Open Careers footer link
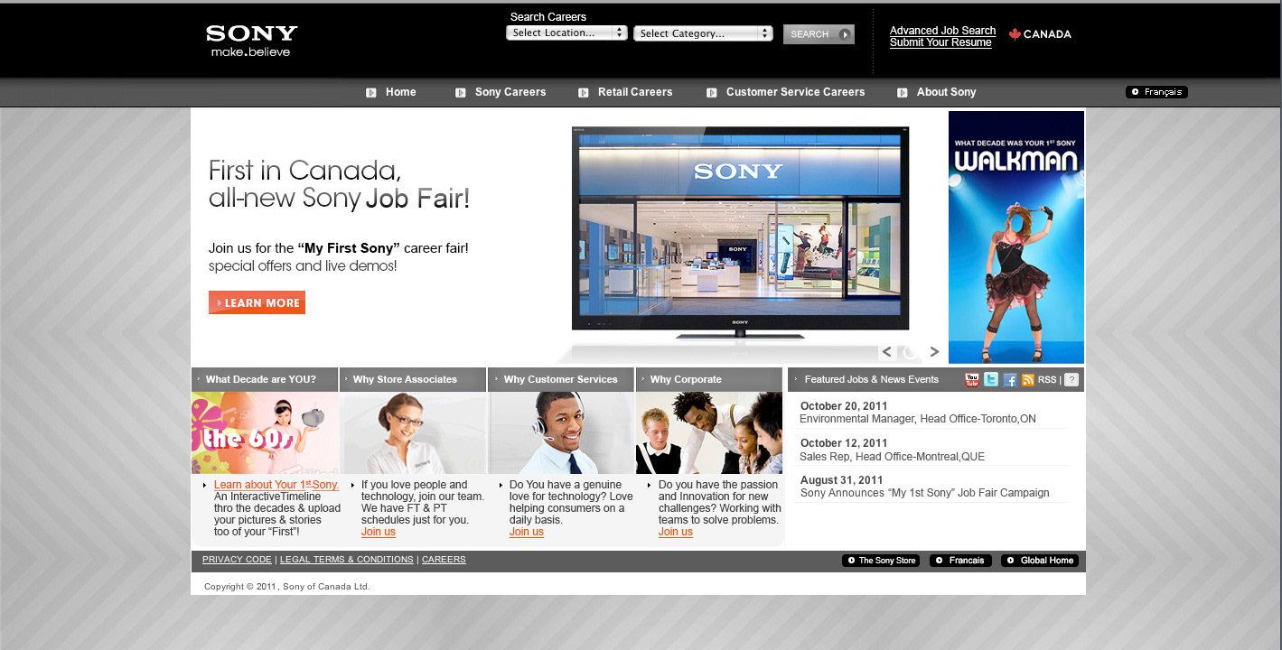The image size is (1282, 650). point(444,560)
